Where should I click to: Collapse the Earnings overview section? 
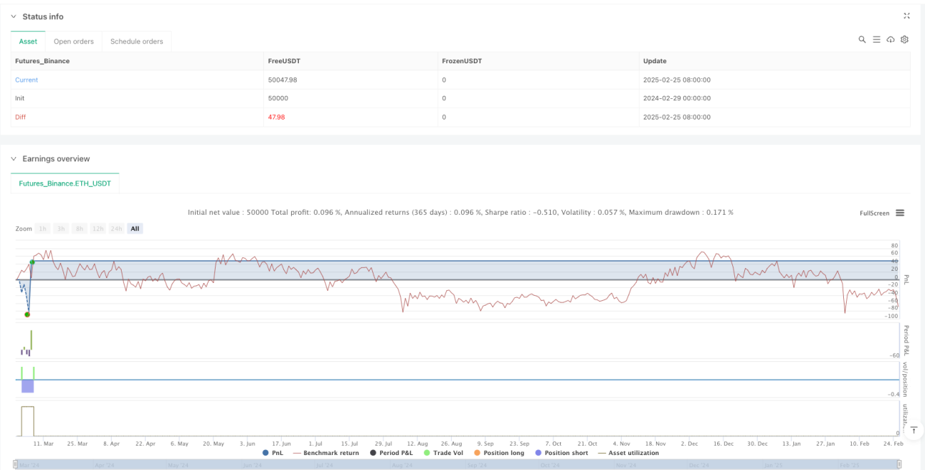(x=14, y=159)
